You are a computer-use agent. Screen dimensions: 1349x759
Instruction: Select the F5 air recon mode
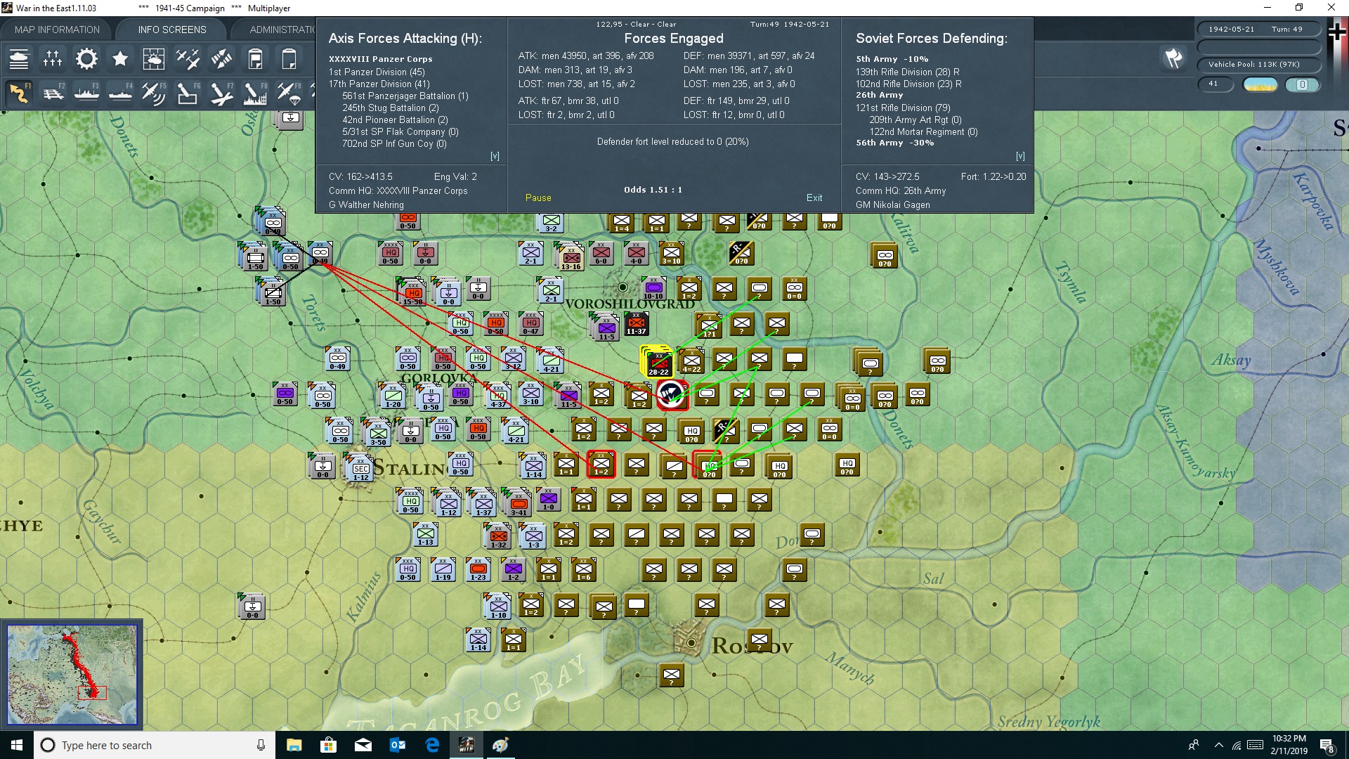[x=154, y=93]
